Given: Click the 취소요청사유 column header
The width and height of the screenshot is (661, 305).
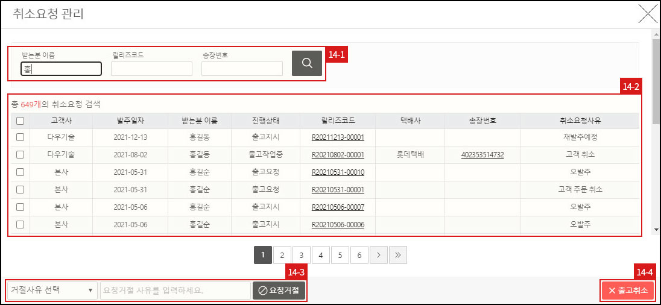Looking at the screenshot, I should tap(580, 121).
